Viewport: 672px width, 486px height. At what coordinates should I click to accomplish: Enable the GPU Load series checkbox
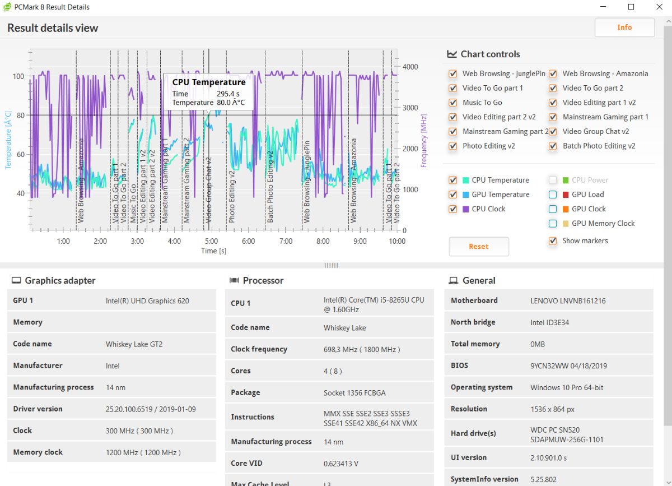[553, 195]
